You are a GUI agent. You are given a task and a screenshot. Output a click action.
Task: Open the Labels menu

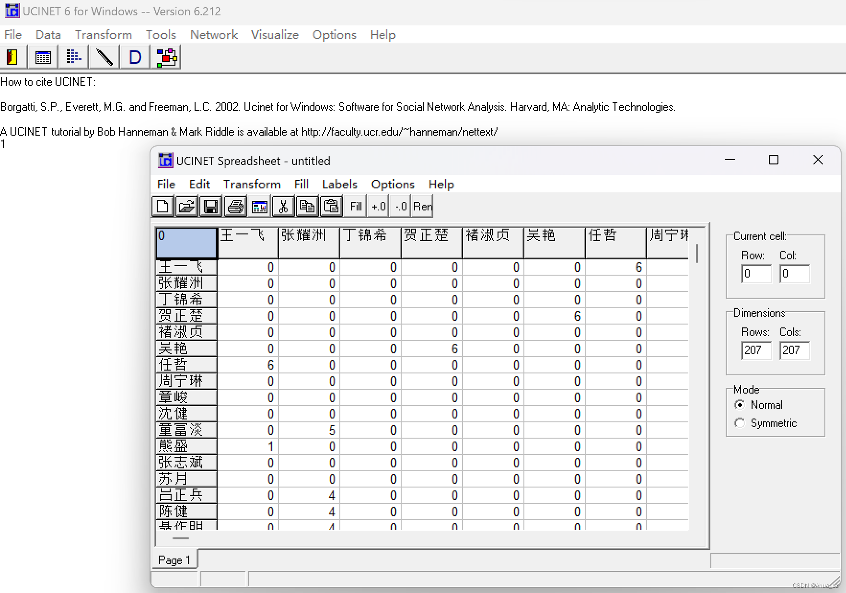339,184
